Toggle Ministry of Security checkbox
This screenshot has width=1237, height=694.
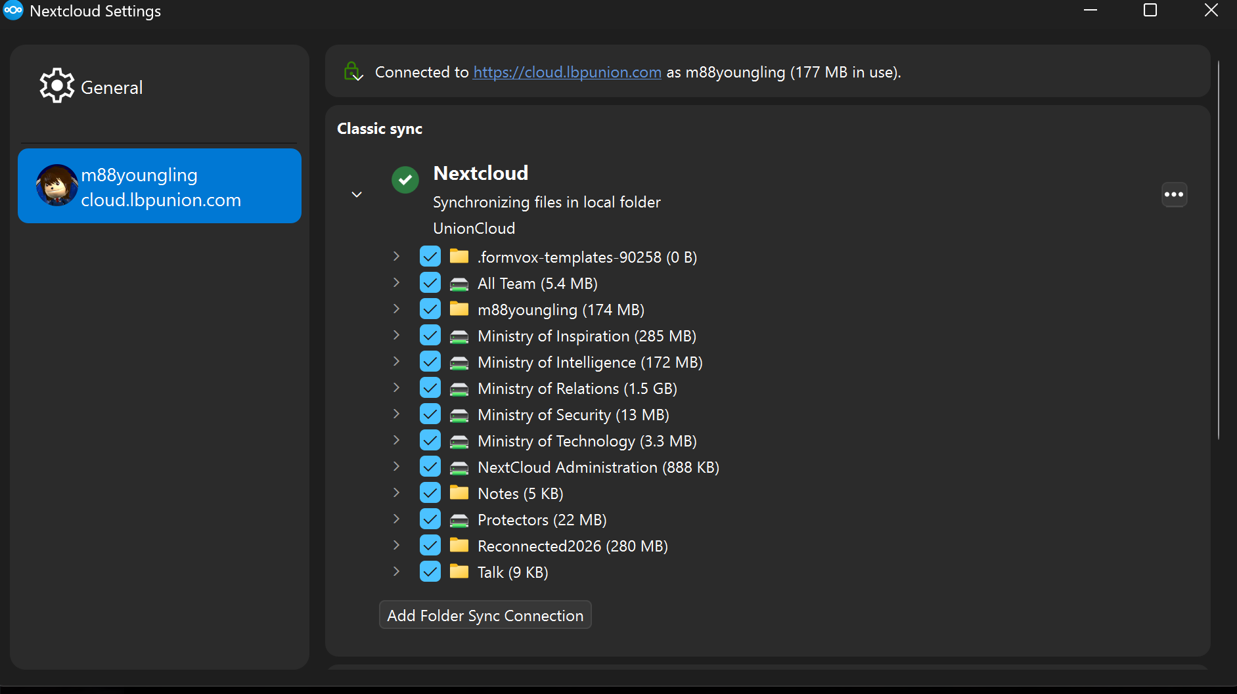(x=430, y=414)
